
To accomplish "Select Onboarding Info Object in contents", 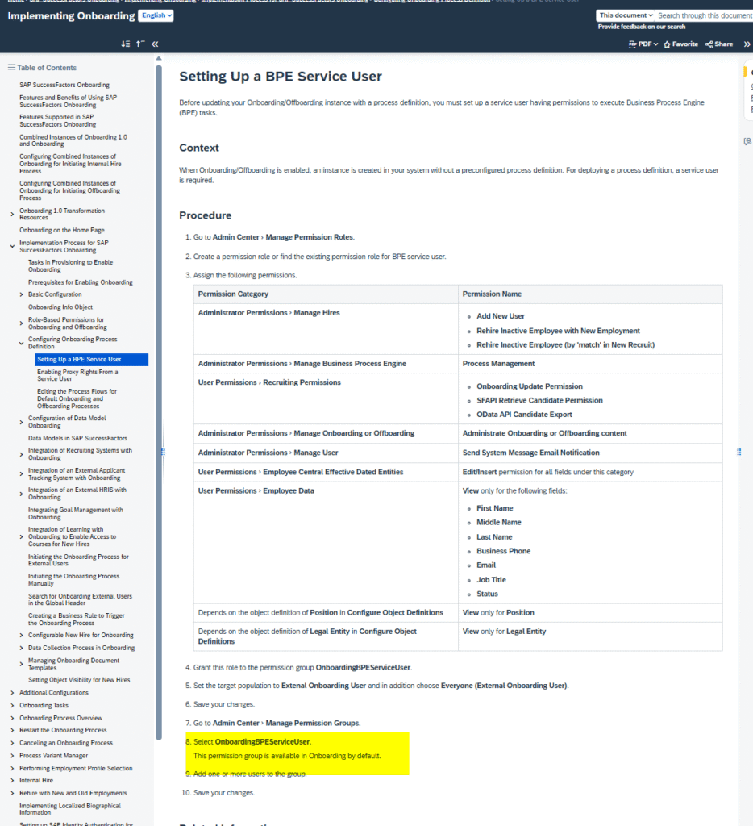I will click(x=60, y=307).
